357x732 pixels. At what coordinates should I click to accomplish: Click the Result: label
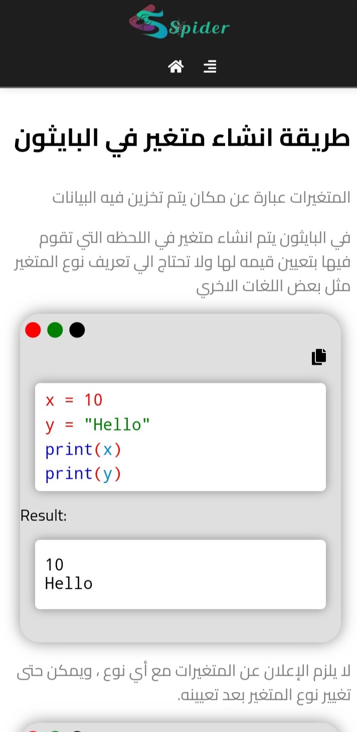(x=44, y=515)
